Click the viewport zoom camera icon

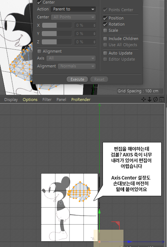(x=150, y=100)
